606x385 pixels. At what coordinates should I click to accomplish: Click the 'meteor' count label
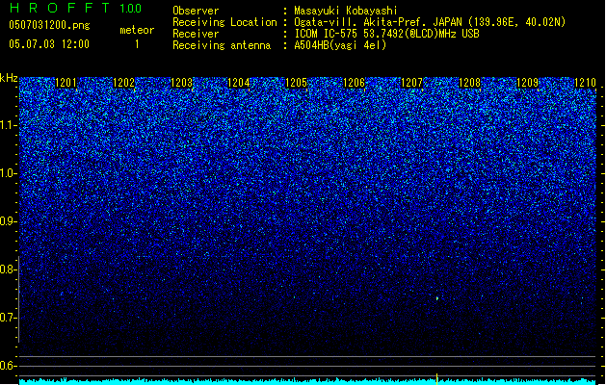pyautogui.click(x=137, y=30)
